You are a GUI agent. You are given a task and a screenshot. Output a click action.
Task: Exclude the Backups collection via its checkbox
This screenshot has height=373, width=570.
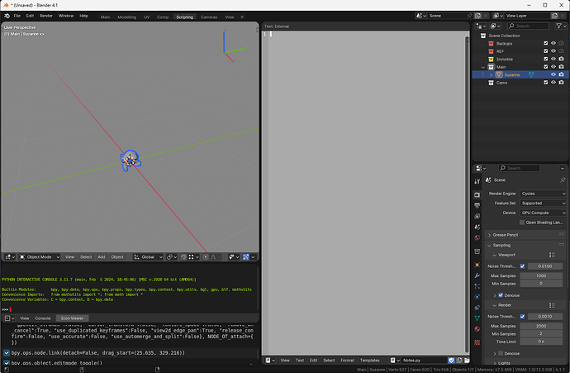[x=546, y=43]
